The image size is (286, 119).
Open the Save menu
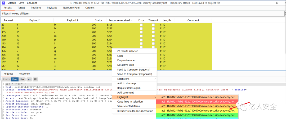tap(21, 3)
